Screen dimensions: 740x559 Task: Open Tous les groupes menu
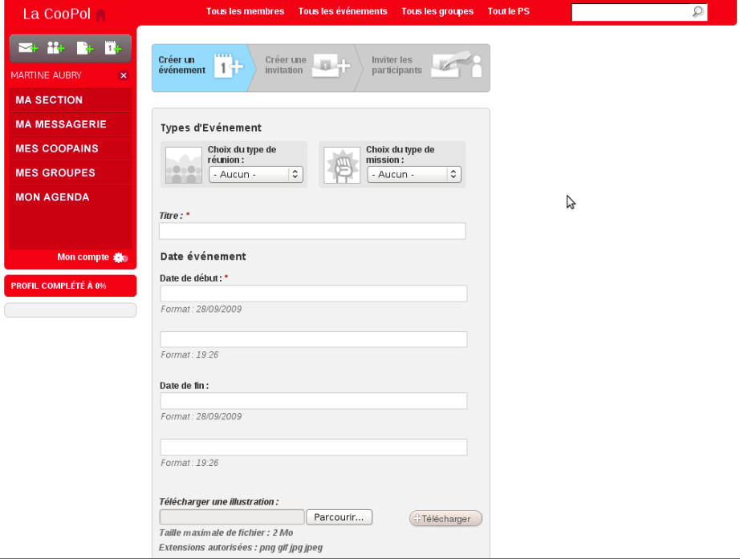[x=437, y=11]
